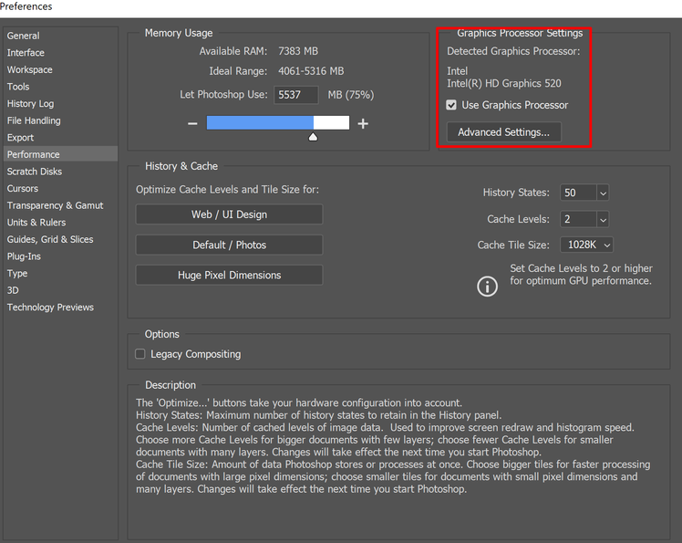Toggle the Legacy Compositing checkbox
682x543 pixels.
140,354
